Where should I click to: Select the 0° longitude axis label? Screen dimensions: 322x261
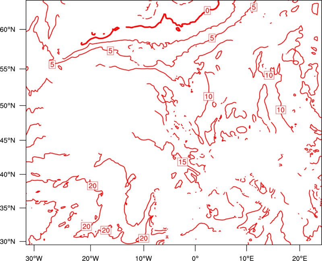(195, 258)
